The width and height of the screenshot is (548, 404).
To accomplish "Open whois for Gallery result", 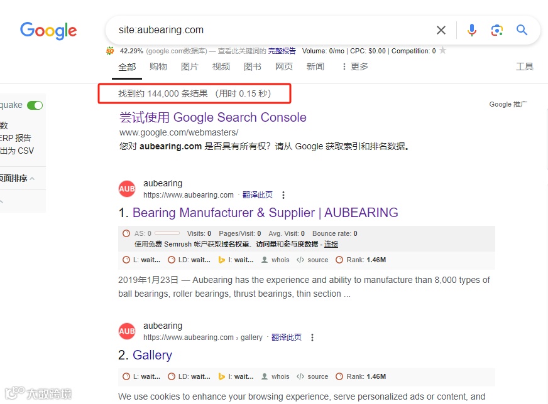I will pyautogui.click(x=275, y=377).
